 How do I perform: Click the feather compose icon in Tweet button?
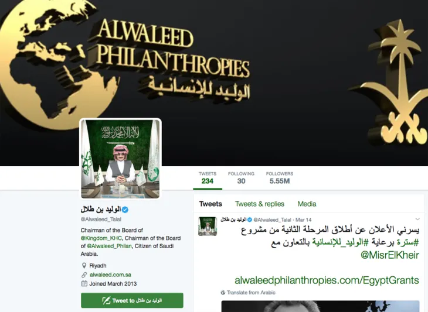click(106, 300)
